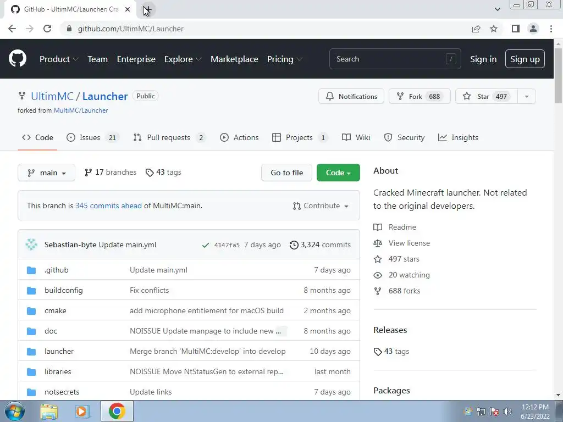This screenshot has width=563, height=422.
Task: Open the Insights tab
Action: pyautogui.click(x=458, y=137)
